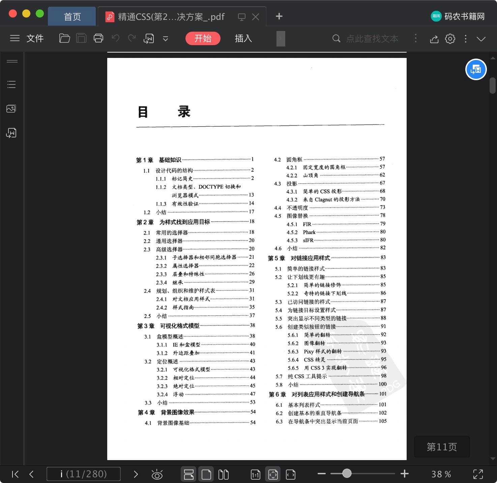Open the 码农书籍网 account profile
Viewport: 497px width, 483px height.
pos(458,16)
